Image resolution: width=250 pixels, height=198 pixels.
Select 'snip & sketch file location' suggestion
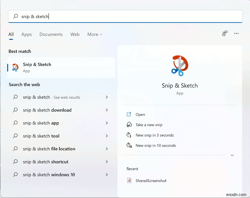(61, 149)
